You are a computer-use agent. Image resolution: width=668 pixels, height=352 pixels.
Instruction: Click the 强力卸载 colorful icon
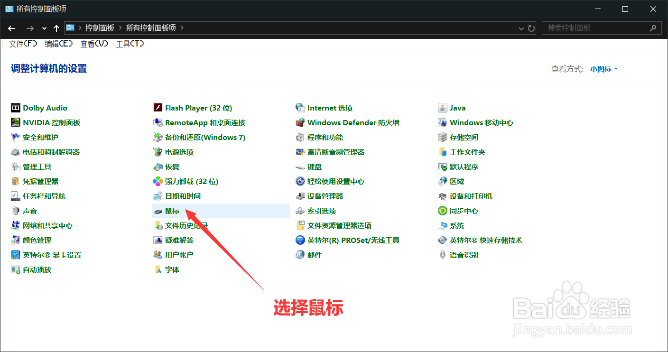point(158,181)
